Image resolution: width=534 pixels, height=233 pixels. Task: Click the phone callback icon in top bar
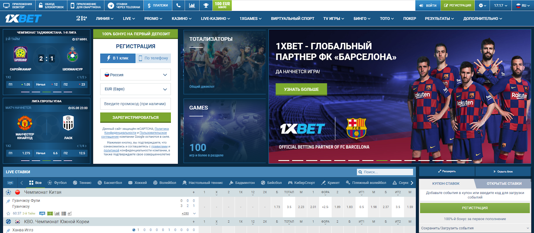179,5
